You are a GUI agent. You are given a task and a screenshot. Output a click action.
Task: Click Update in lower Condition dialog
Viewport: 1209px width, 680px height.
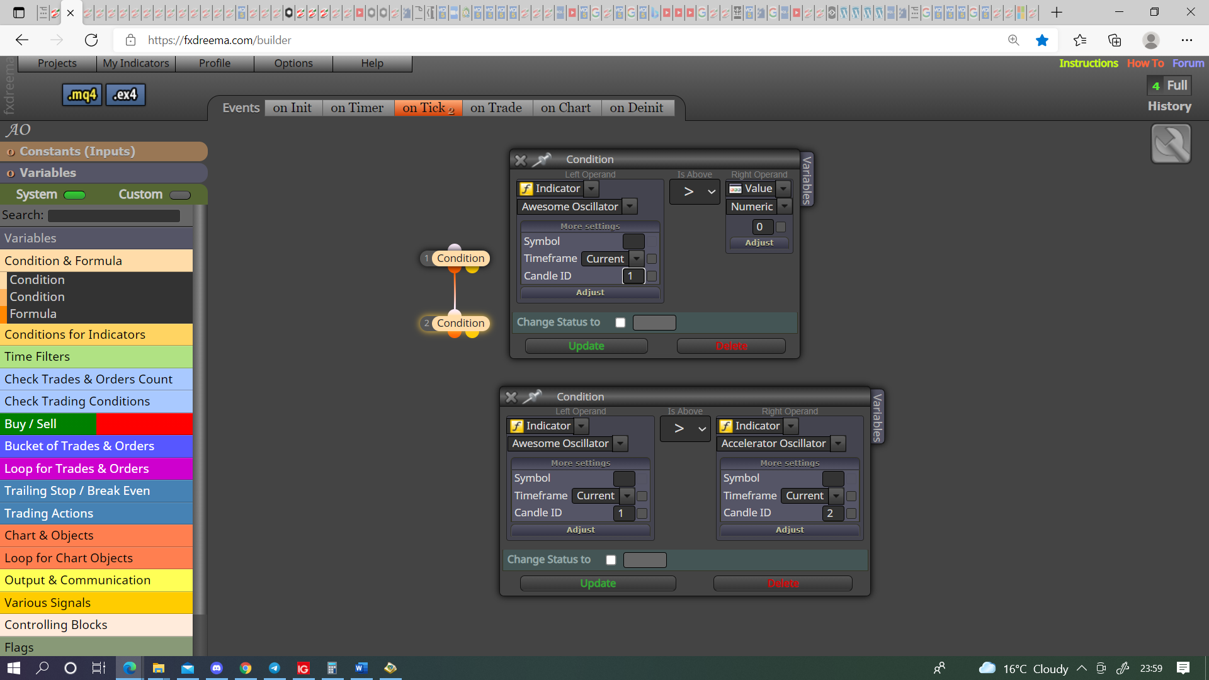point(598,584)
